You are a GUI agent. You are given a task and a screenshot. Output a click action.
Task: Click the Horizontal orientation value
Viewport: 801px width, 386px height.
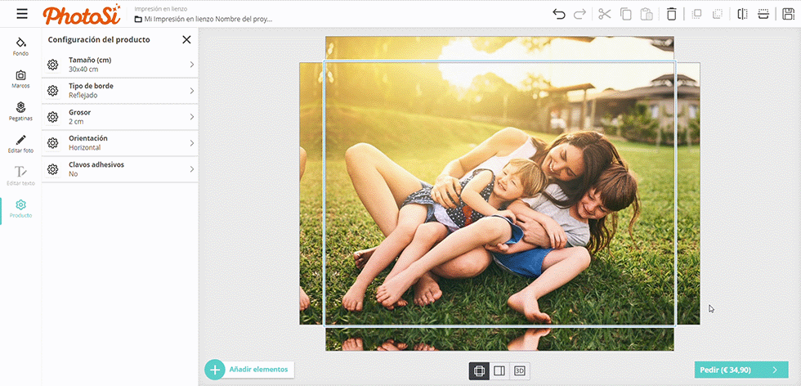85,147
